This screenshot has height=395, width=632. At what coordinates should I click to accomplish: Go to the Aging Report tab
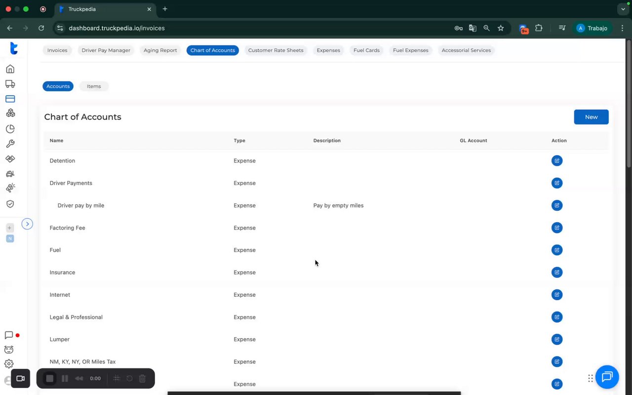[x=160, y=50]
